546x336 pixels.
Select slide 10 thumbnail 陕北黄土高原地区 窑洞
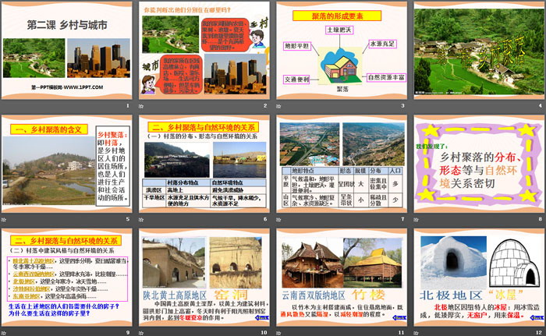click(x=204, y=278)
